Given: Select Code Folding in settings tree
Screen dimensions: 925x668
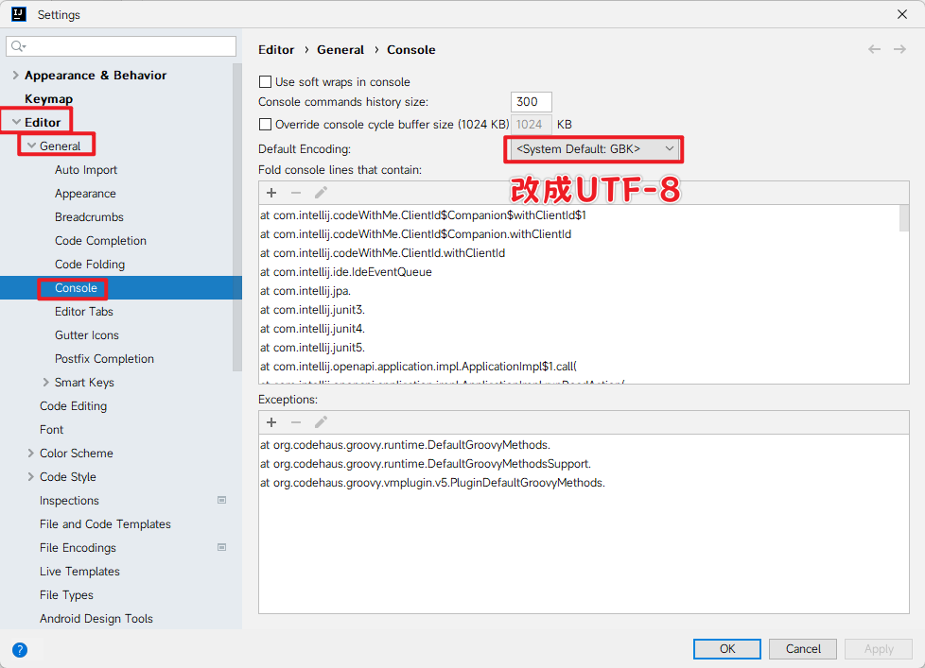Looking at the screenshot, I should coord(90,265).
